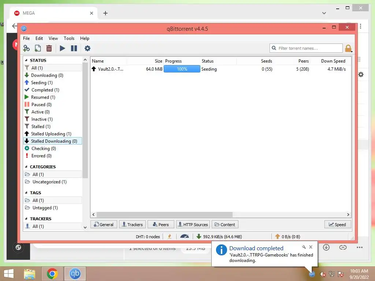Open the Edit menu

pos(39,38)
